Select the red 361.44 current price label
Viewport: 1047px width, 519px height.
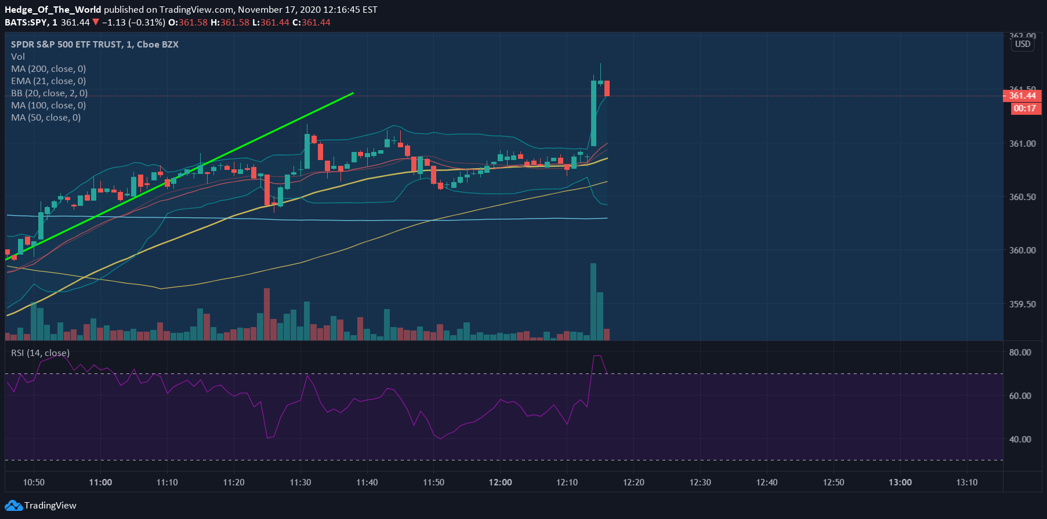click(x=1022, y=96)
